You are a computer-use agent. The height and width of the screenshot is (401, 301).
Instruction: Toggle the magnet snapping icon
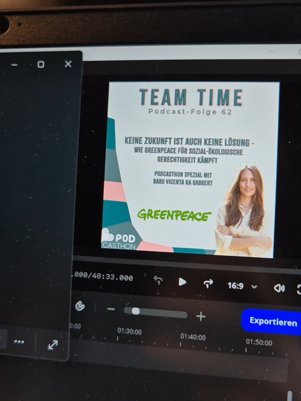(x=80, y=306)
